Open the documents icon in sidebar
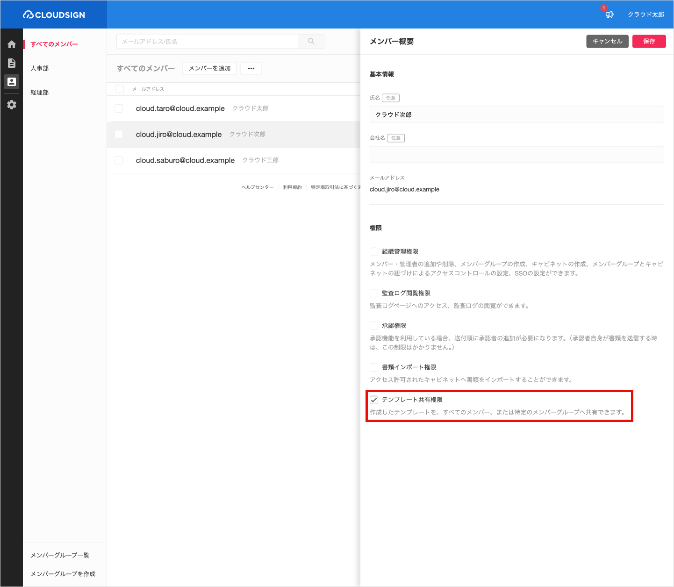 (12, 63)
